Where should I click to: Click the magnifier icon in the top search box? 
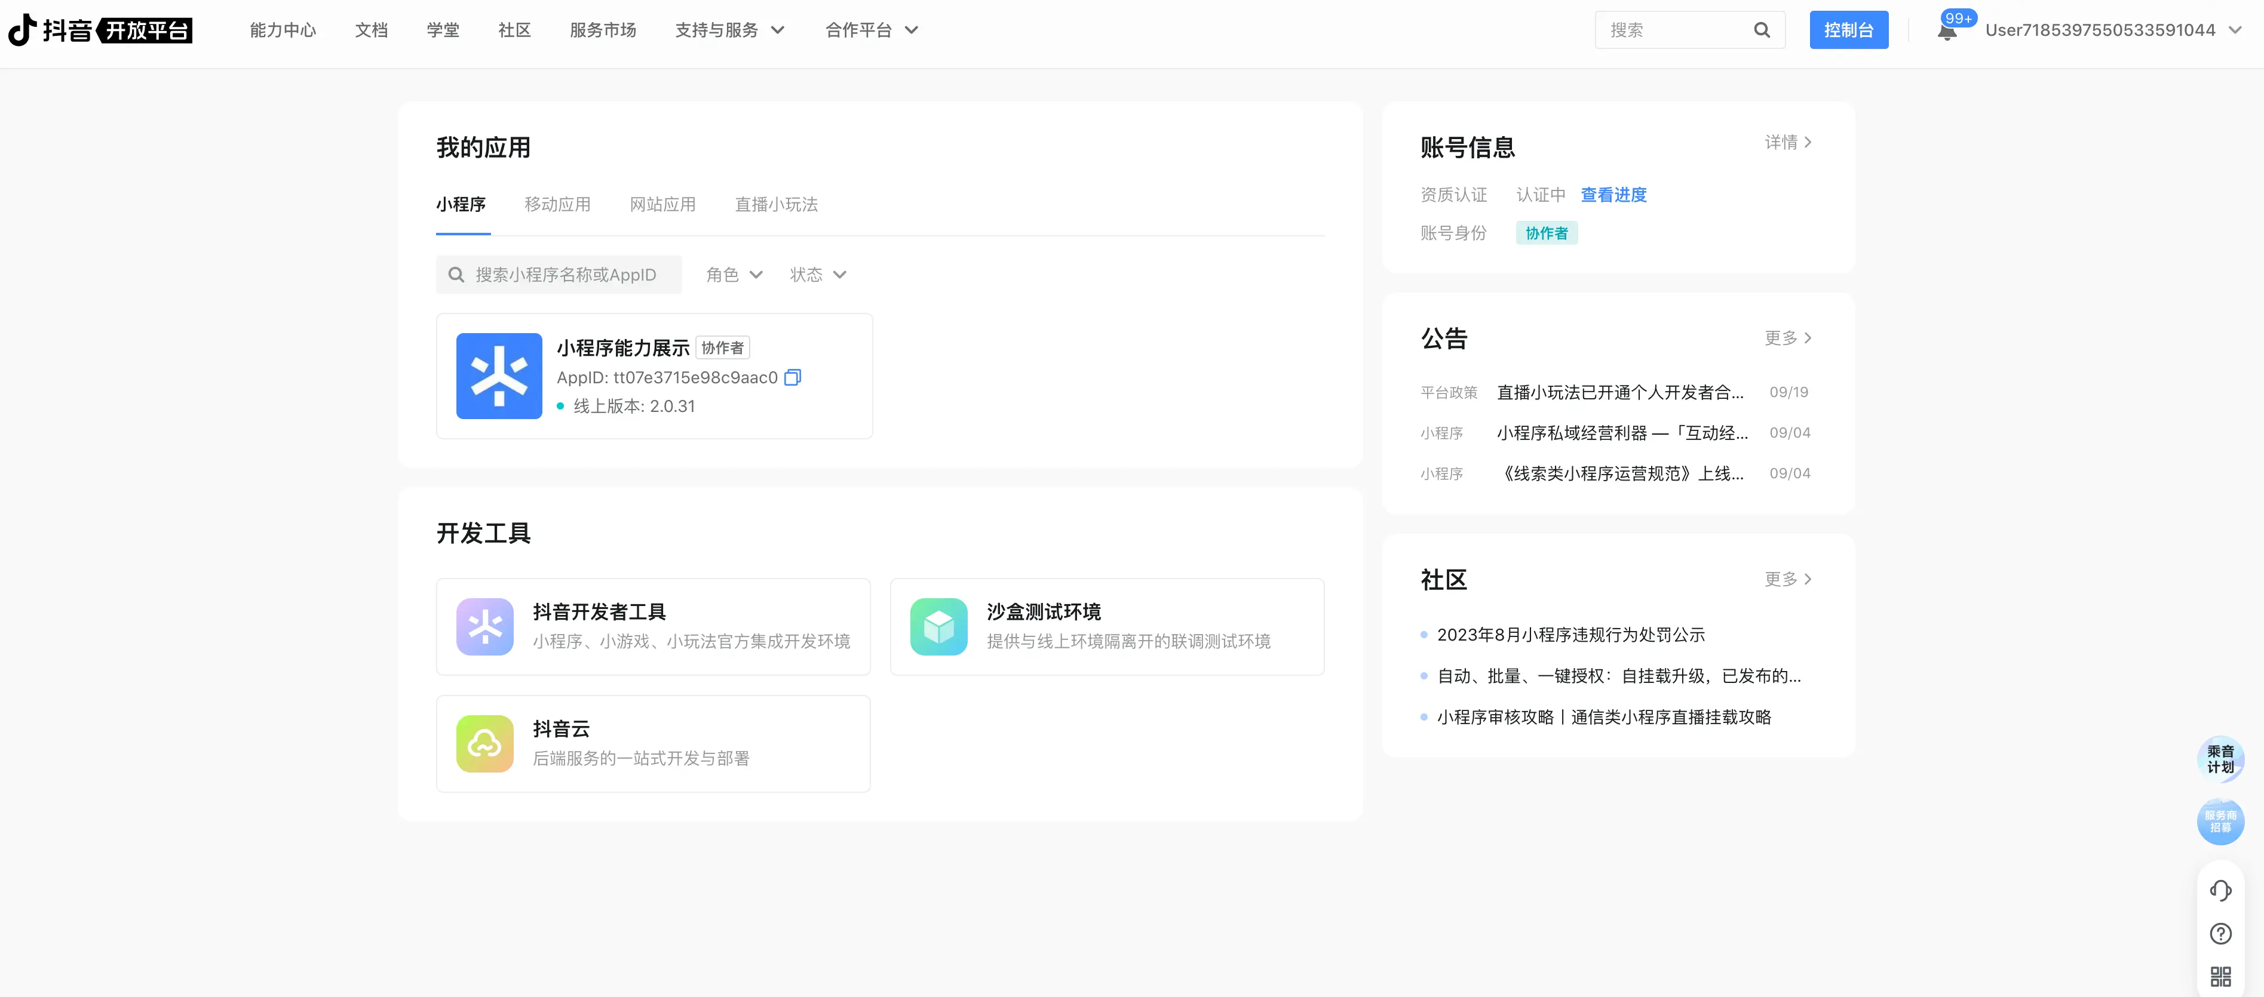[x=1761, y=30]
